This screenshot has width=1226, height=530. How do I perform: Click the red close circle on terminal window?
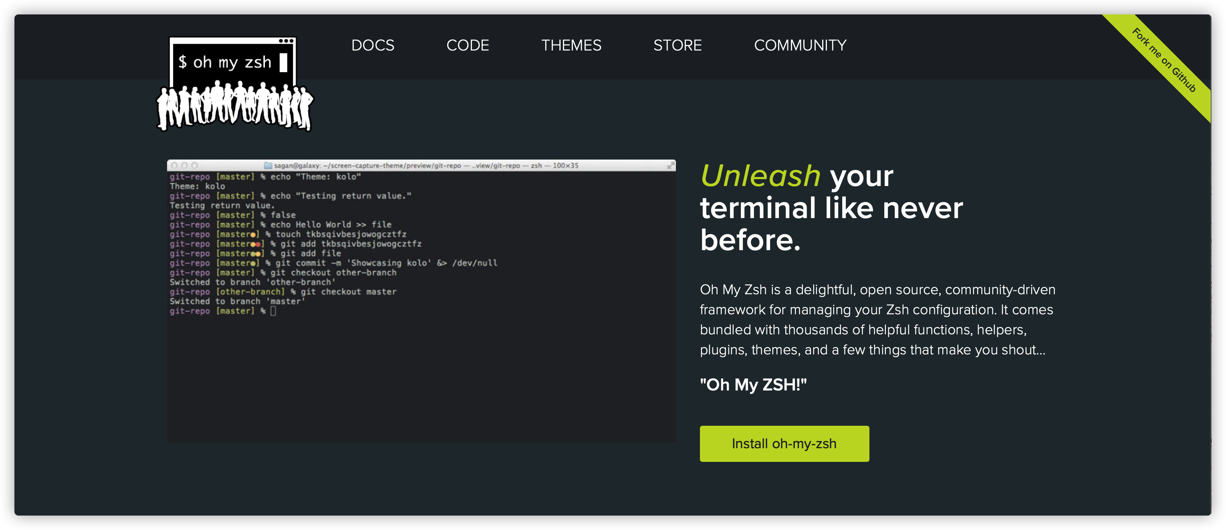175,166
